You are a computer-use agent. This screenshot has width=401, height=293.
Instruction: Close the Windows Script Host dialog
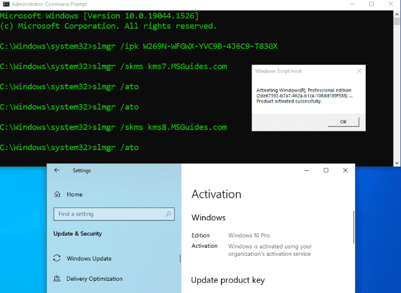click(x=359, y=71)
